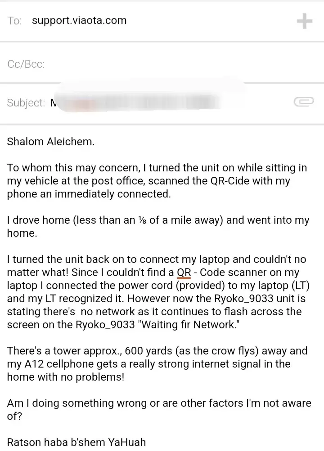324x451 pixels.
Task: Click the red-underlined word "QR"
Action: click(x=184, y=272)
